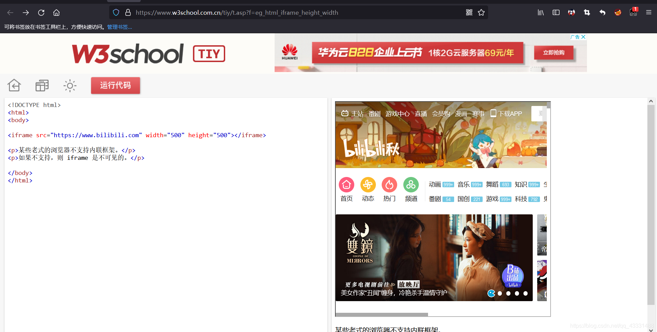
Task: Select the 番剧 menu item in bilibili nav
Action: point(374,114)
